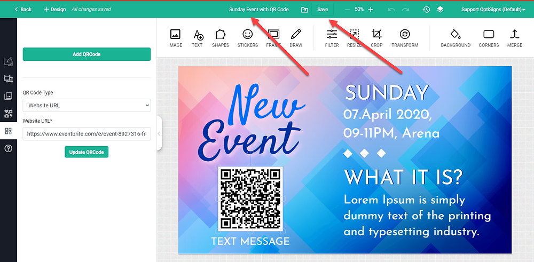This screenshot has width=534, height=262.
Task: Expand the Support OptiSigns account menu
Action: [493, 9]
